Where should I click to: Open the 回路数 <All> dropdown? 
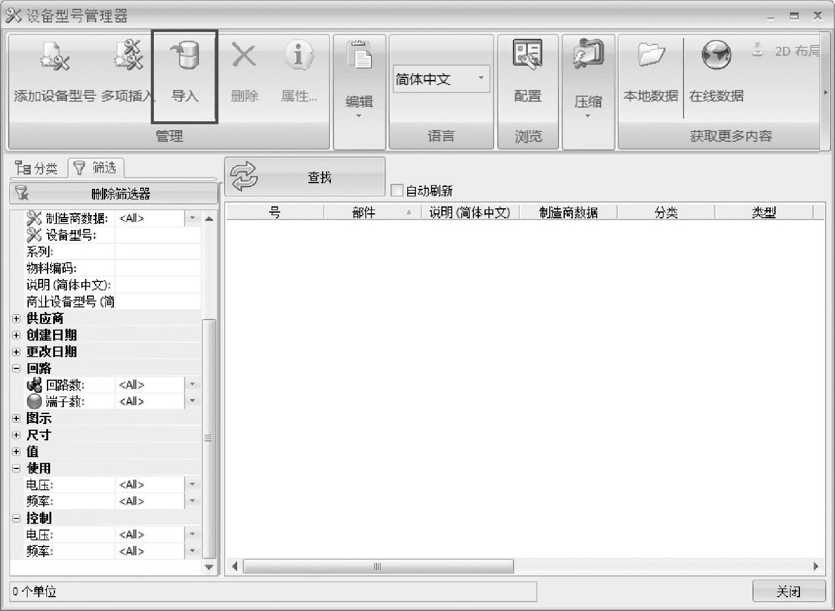click(193, 385)
